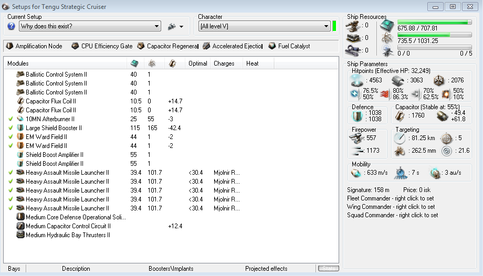Click the max velocity icon in Mobility
Image resolution: width=483 pixels, height=276 pixels.
(x=356, y=173)
